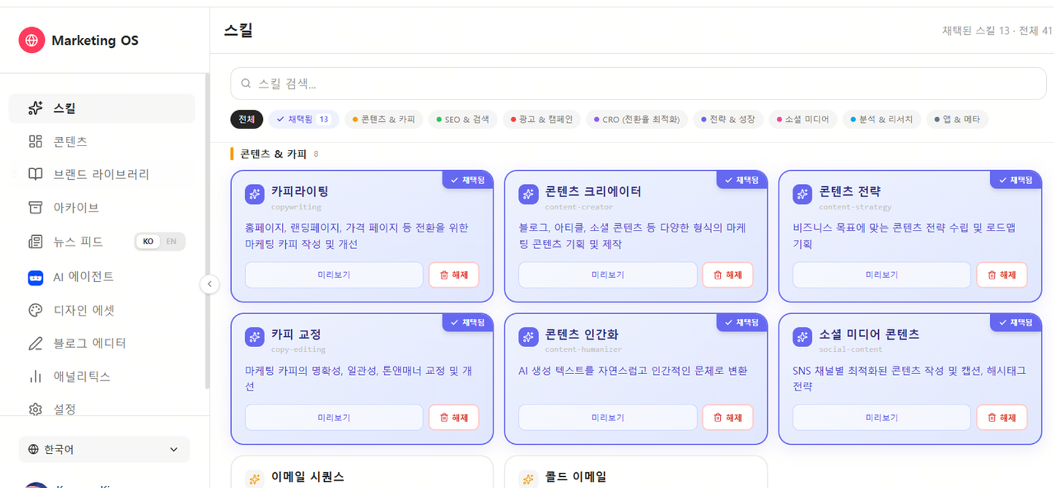This screenshot has height=488, width=1054.
Task: Switch the news feed language to KO
Action: (x=148, y=242)
